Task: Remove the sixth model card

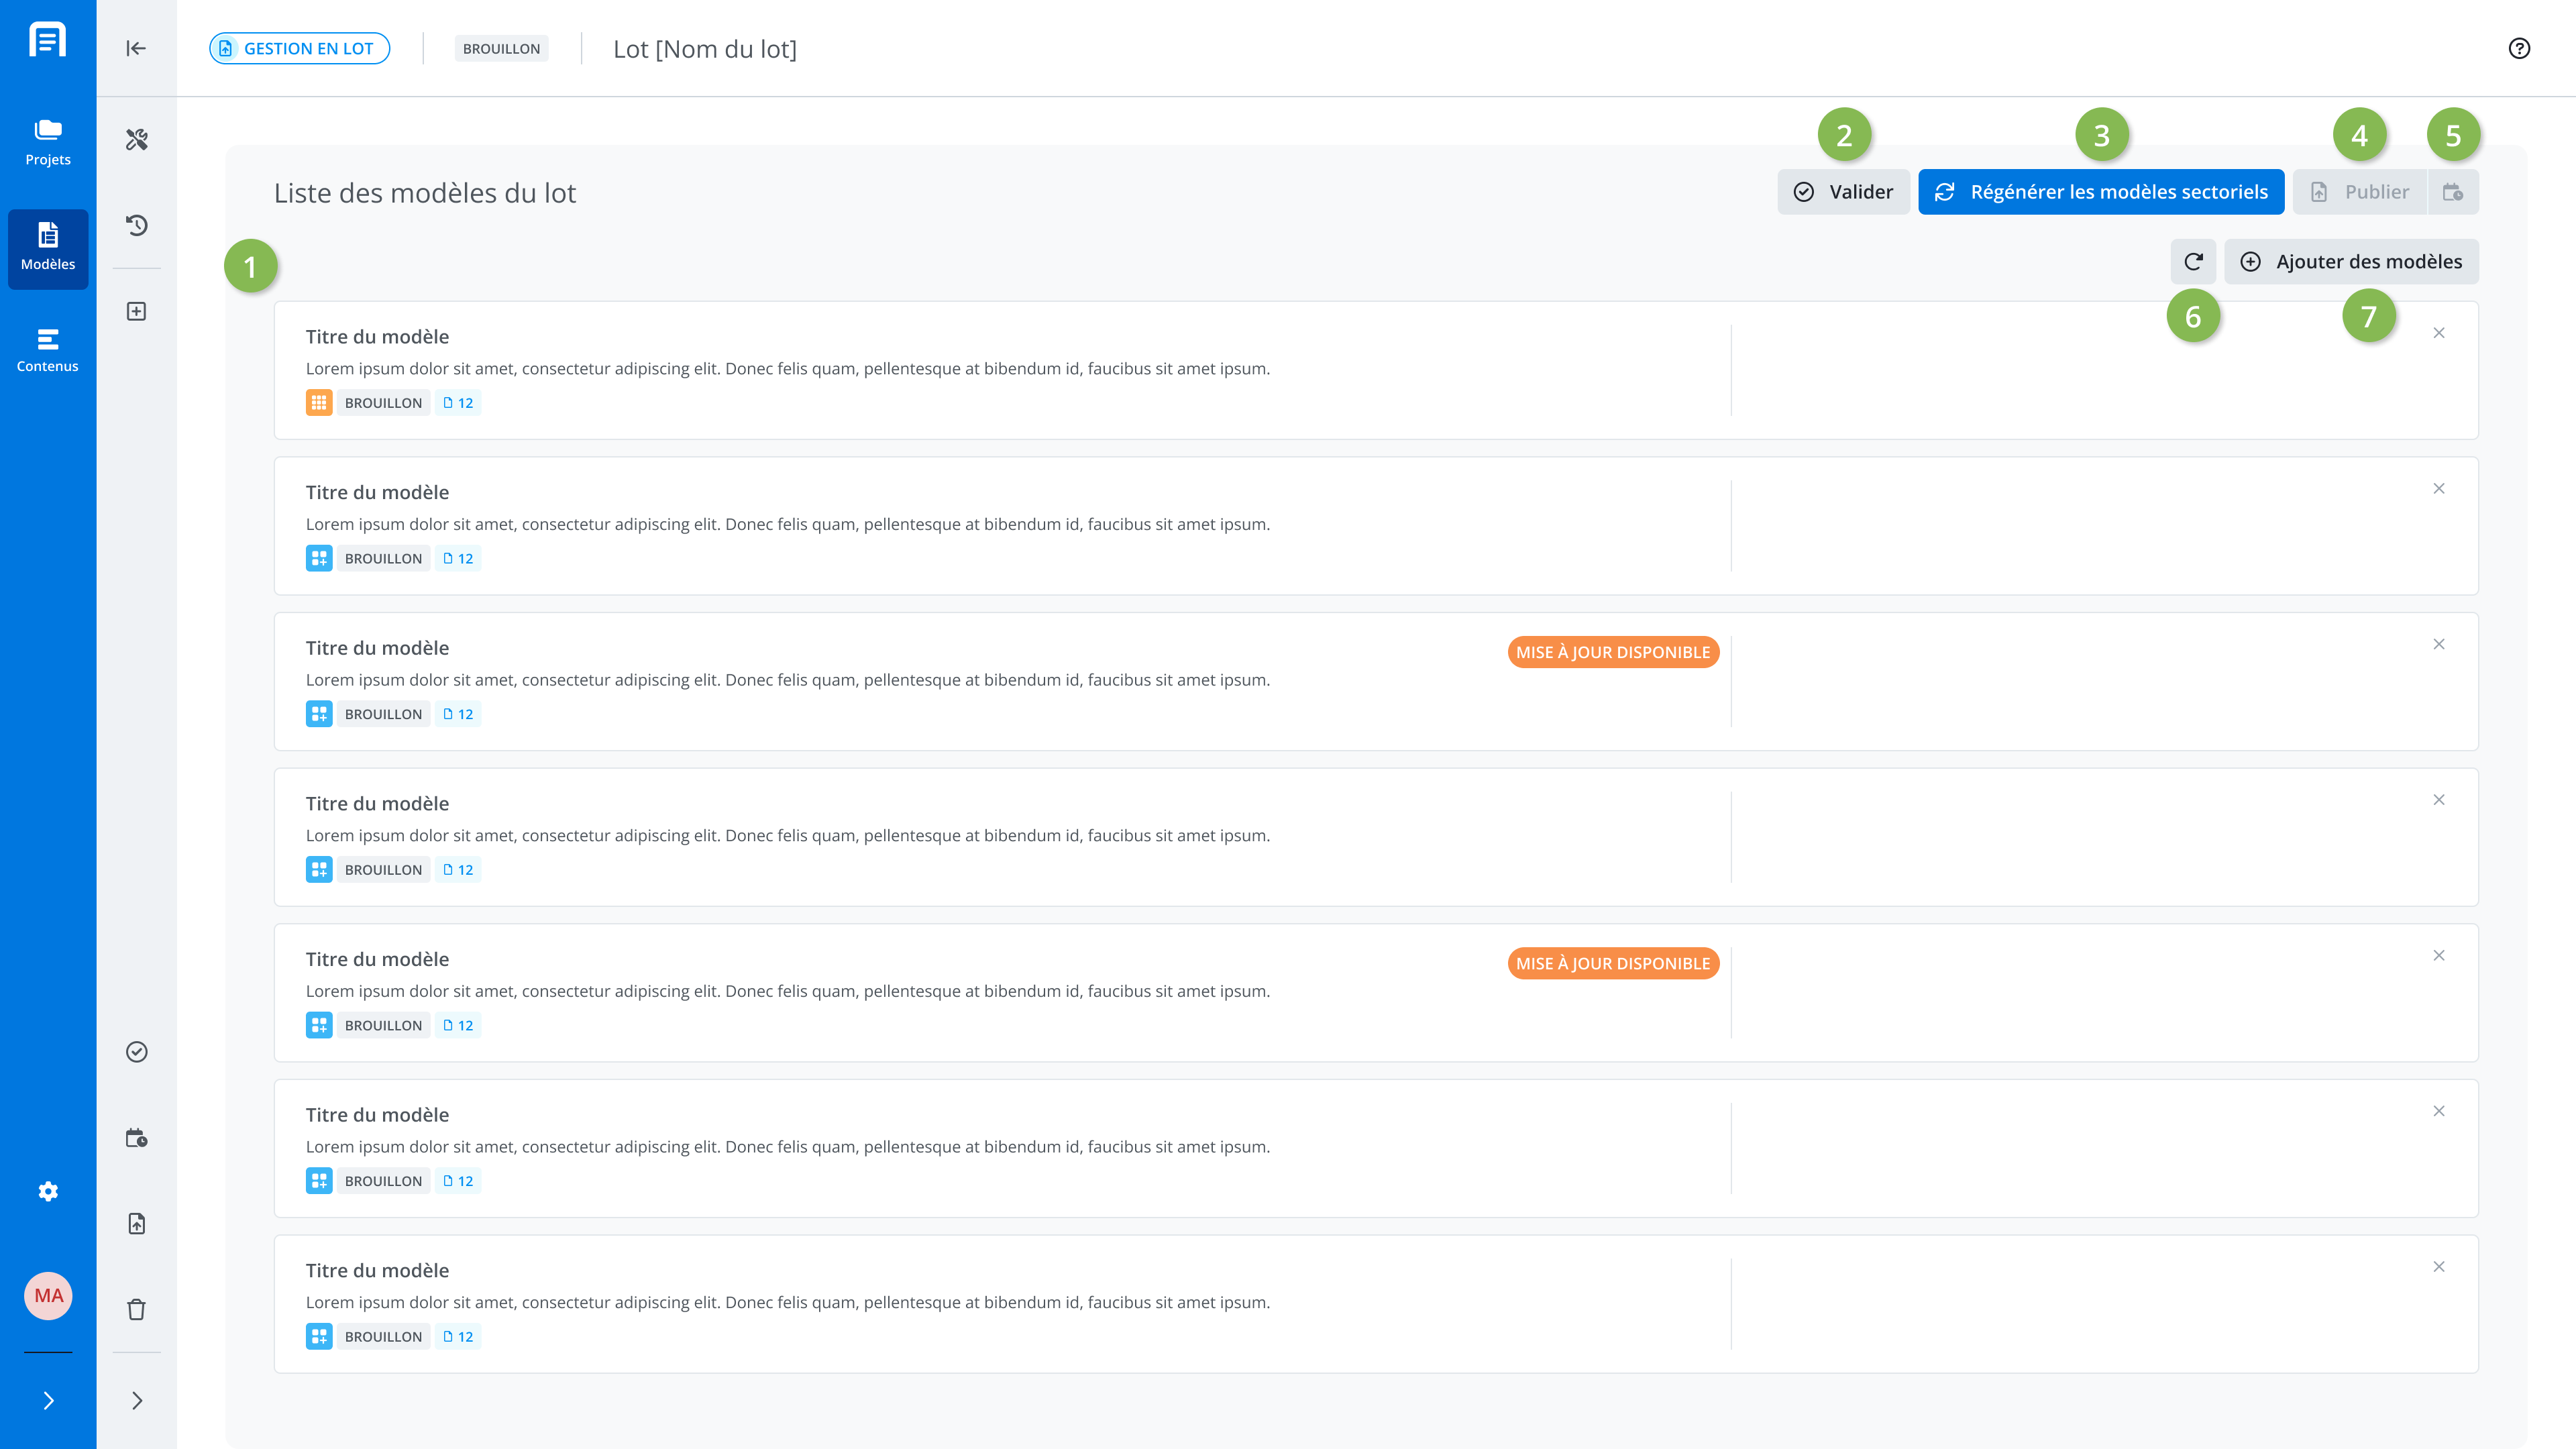Action: coord(2439,1111)
